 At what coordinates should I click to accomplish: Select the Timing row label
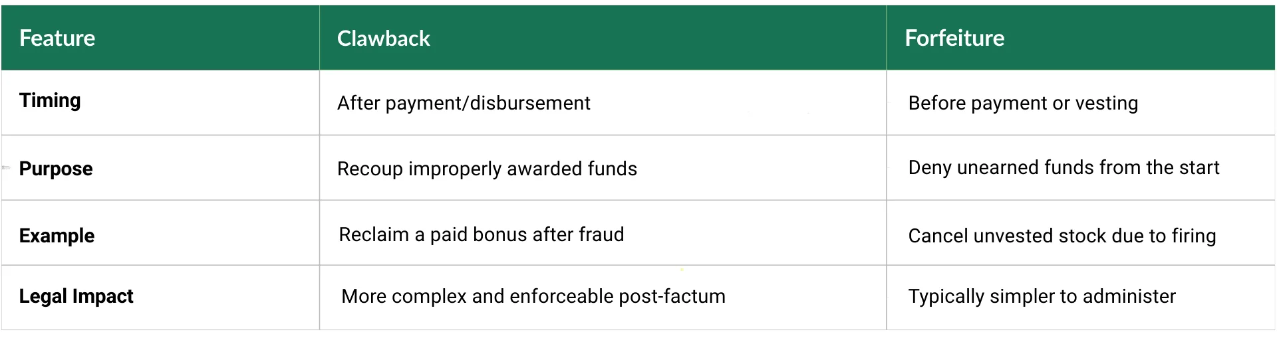tap(50, 100)
